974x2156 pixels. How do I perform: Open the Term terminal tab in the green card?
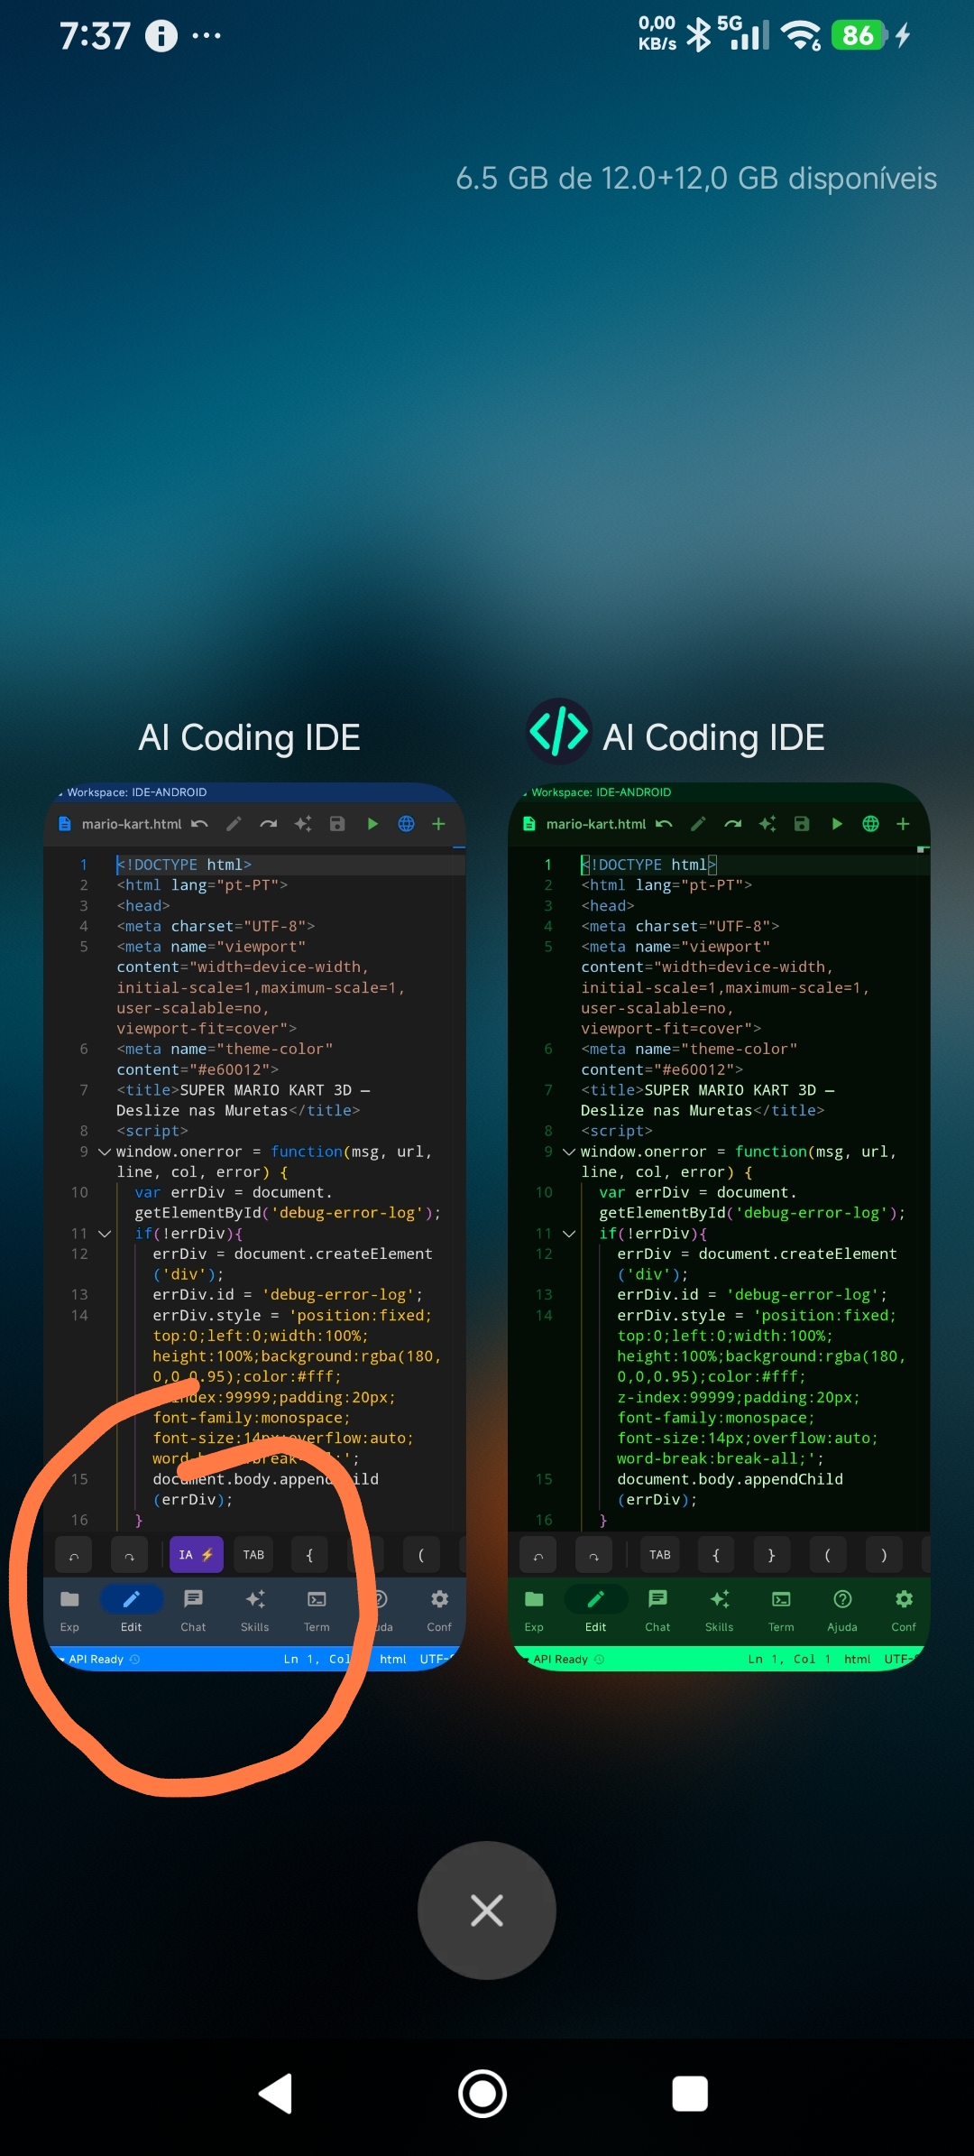point(781,1610)
